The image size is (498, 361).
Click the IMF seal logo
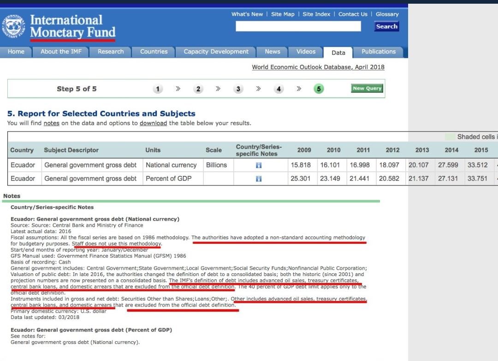(x=13, y=26)
